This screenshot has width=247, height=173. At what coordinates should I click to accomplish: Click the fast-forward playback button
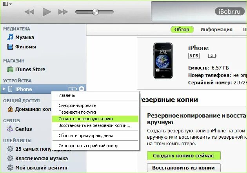pyautogui.click(x=63, y=12)
